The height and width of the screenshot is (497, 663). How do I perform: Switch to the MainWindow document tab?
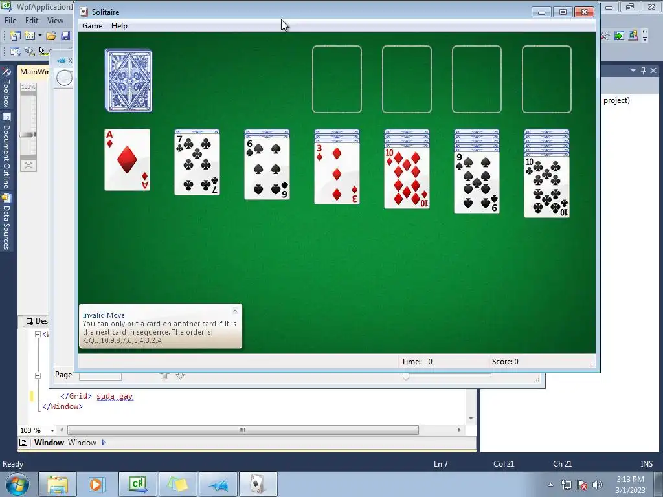point(34,71)
